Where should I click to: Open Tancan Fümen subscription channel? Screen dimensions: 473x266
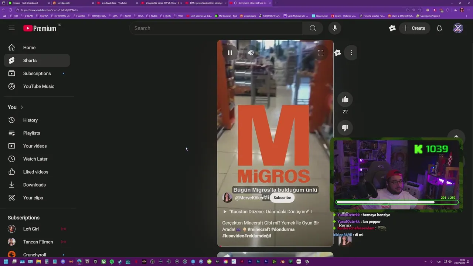coord(37,242)
